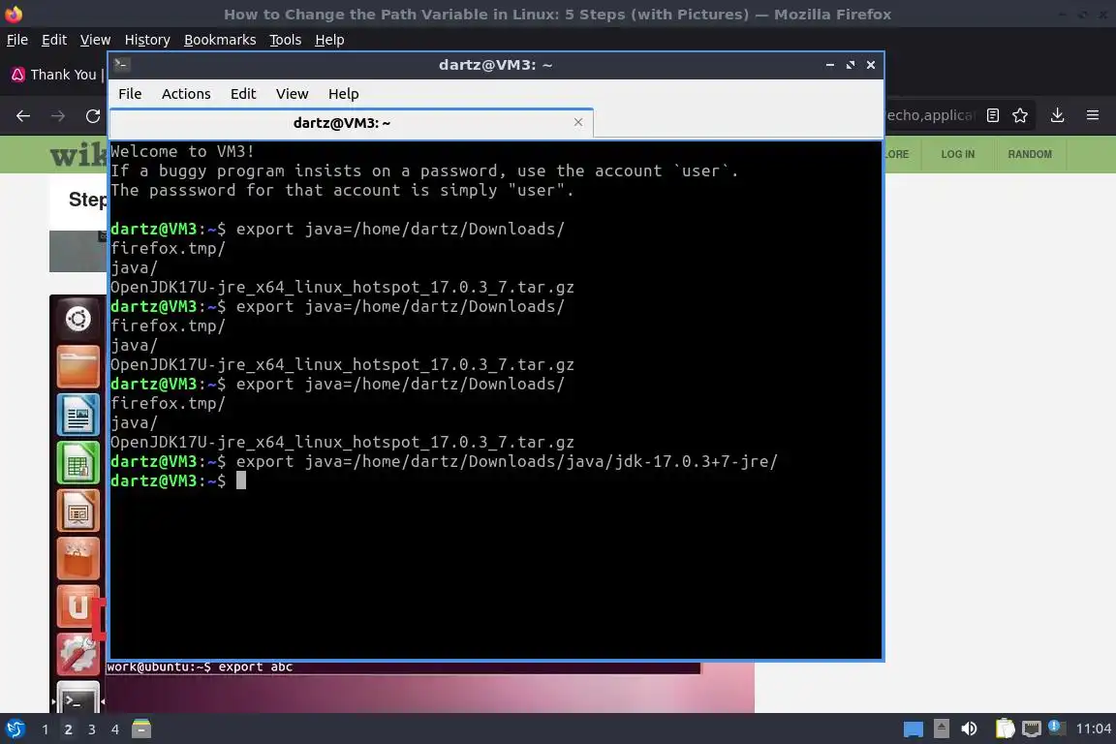Click 'Welcome to VM3!' text in terminal

182,151
